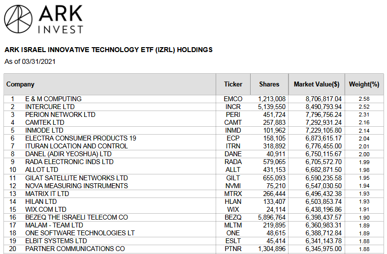
Task: Click shares value 5,896,764
Action: [272, 217]
